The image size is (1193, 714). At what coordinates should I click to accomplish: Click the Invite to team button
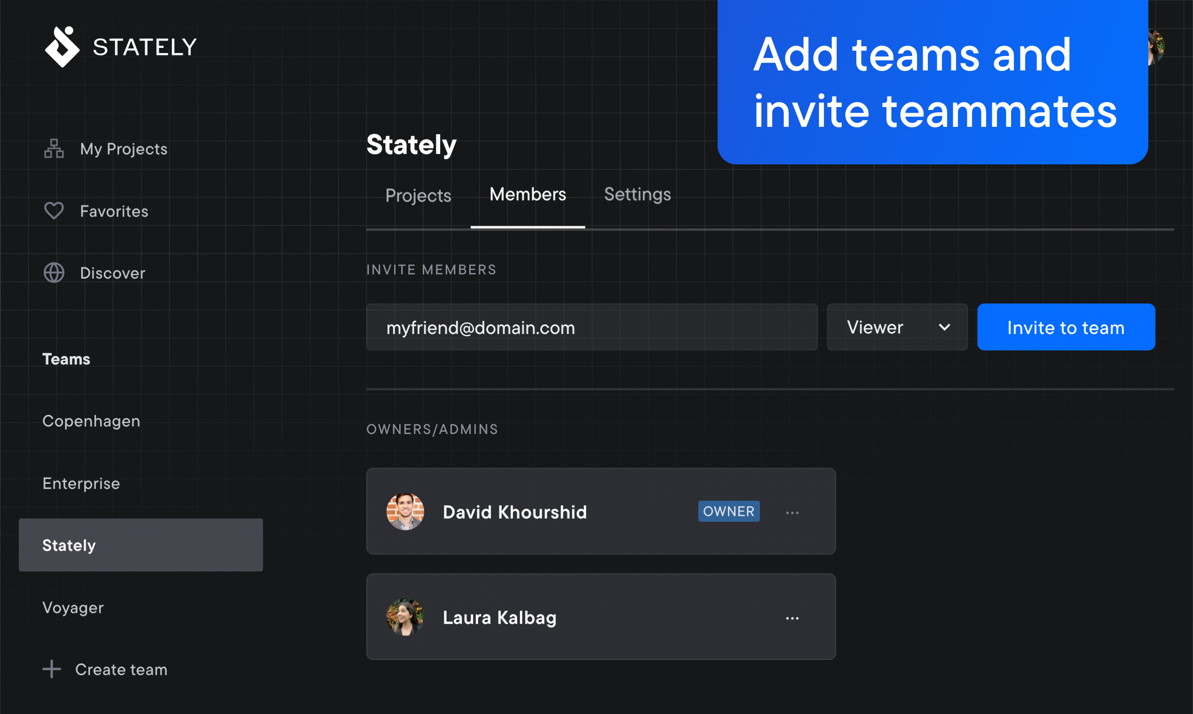click(1067, 327)
